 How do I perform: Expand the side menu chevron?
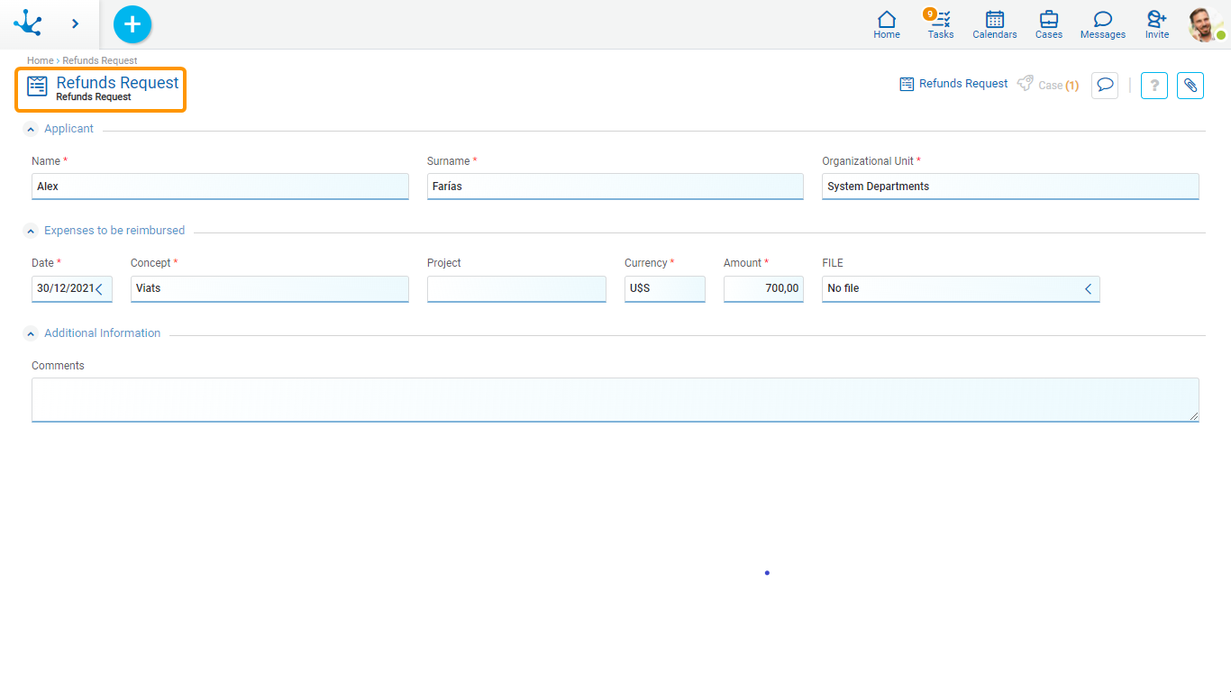click(75, 24)
